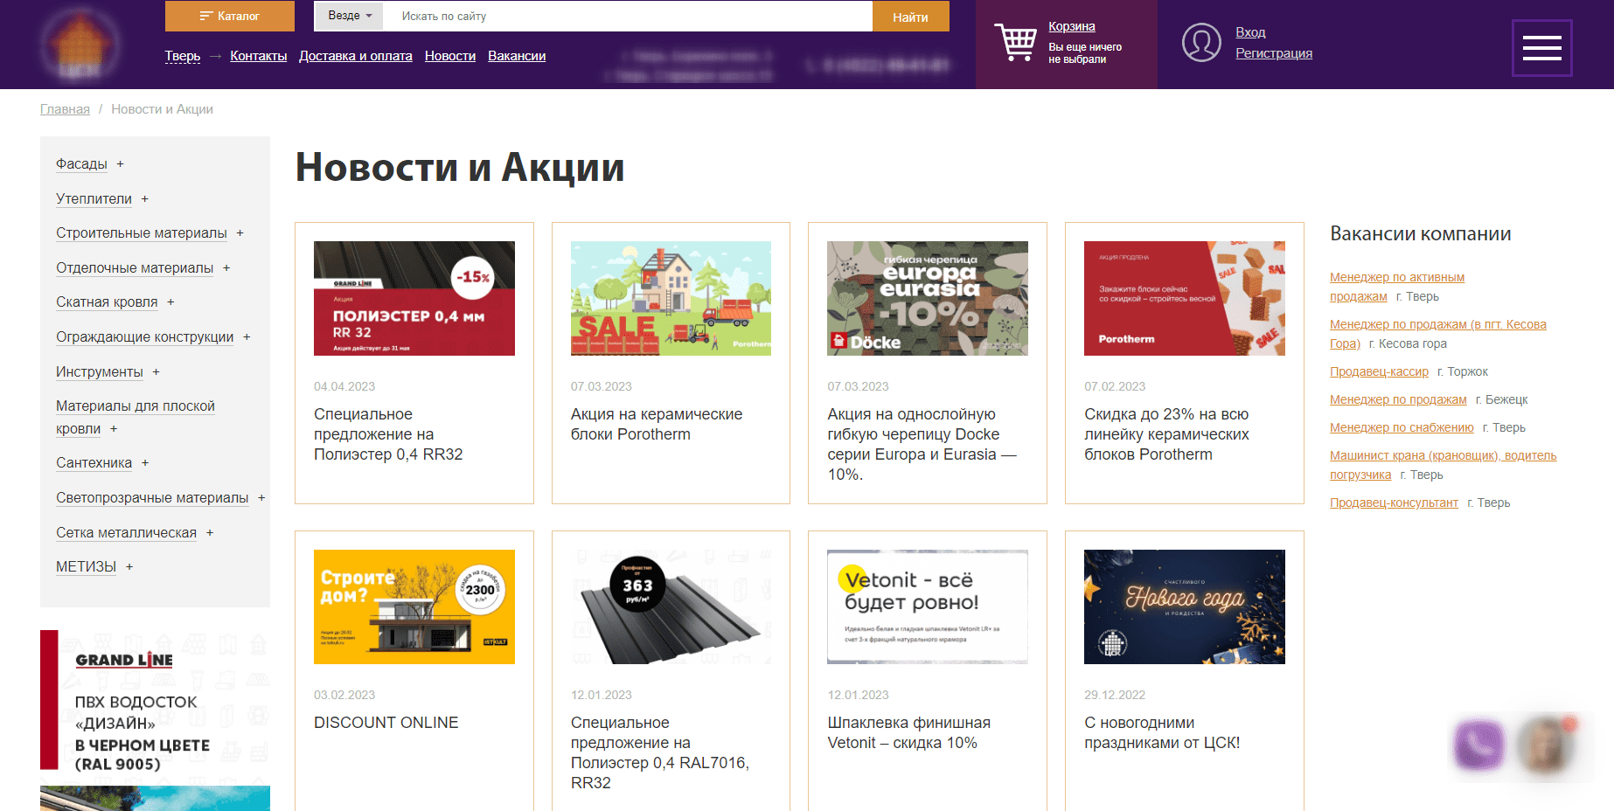Viewport: 1614px width, 811px height.
Task: Open the Vetonit всё будет ровно thumbnail
Action: tap(928, 607)
